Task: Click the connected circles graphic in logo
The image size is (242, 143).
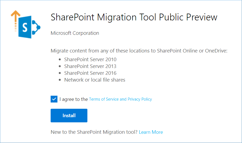Action: point(36,27)
